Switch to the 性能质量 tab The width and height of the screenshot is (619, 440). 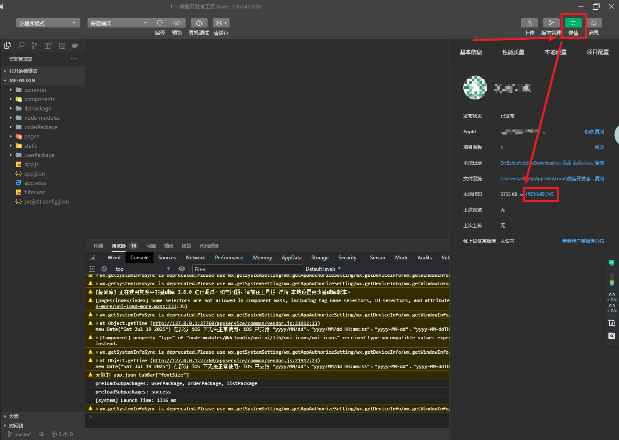click(513, 52)
